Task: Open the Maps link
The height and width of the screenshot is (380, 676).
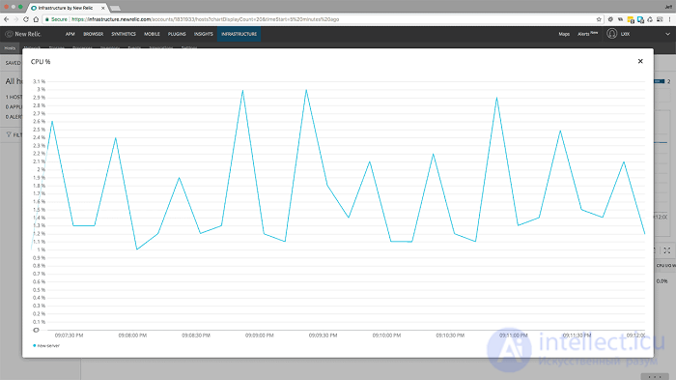Action: 564,34
